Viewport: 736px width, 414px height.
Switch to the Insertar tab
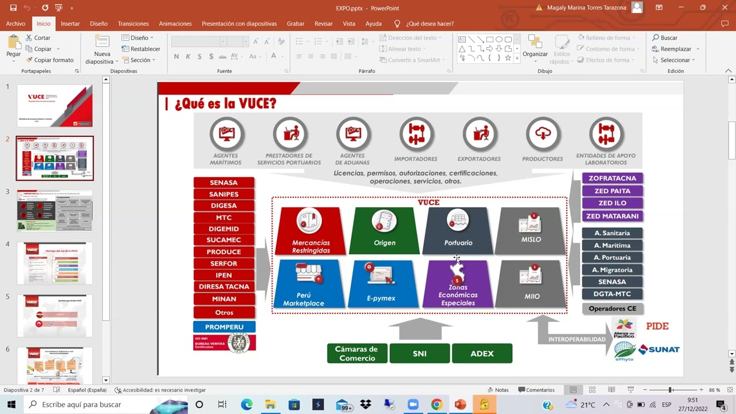coord(70,24)
